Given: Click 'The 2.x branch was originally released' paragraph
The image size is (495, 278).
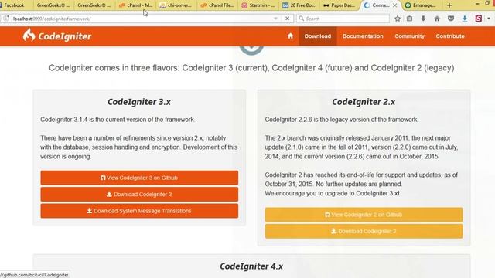Looking at the screenshot, I should coord(361,147).
